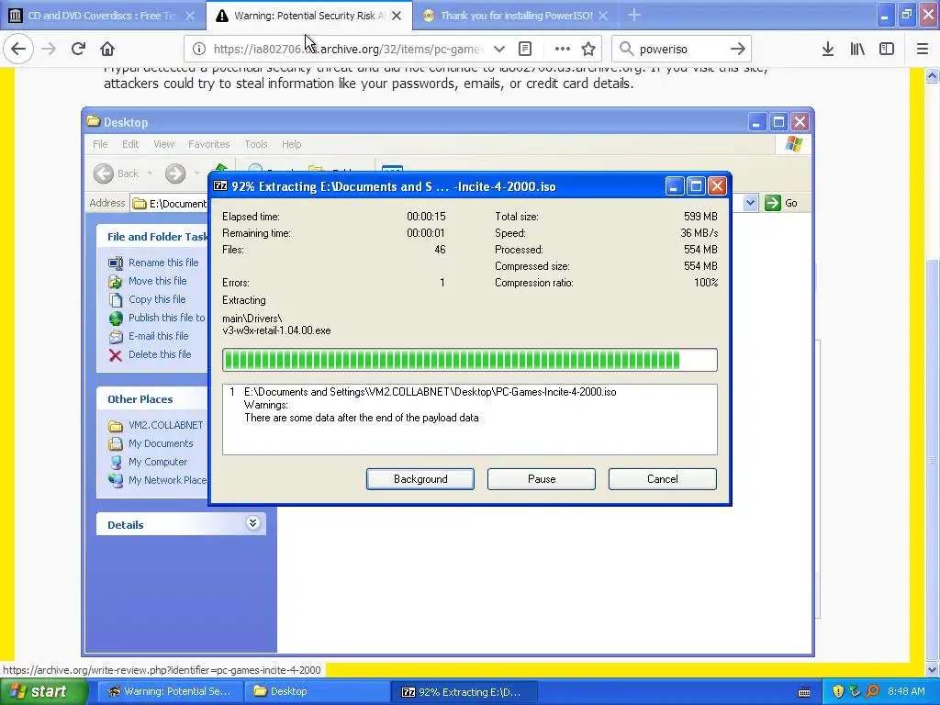Click E-mail this file task
This screenshot has width=940, height=705.
point(149,336)
